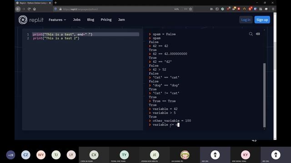Open a new browser tab

[55, 3]
